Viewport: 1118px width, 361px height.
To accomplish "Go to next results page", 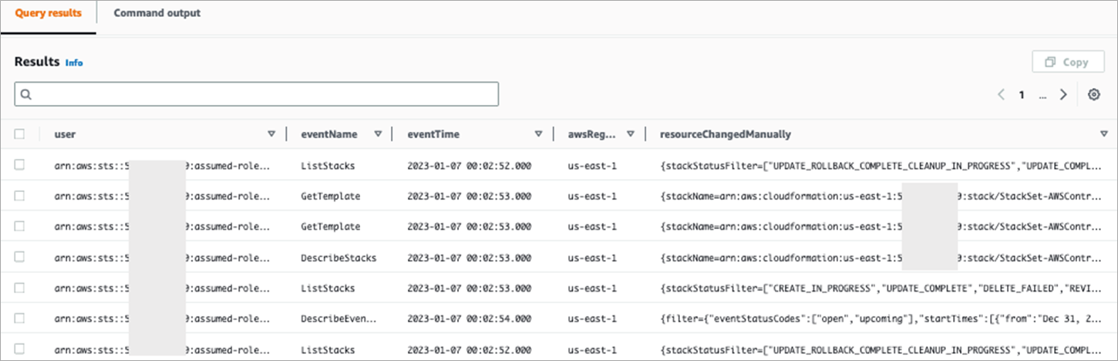I will pos(1063,94).
